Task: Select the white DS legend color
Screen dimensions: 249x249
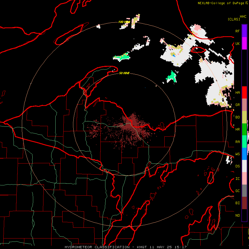Action: [x=244, y=166]
